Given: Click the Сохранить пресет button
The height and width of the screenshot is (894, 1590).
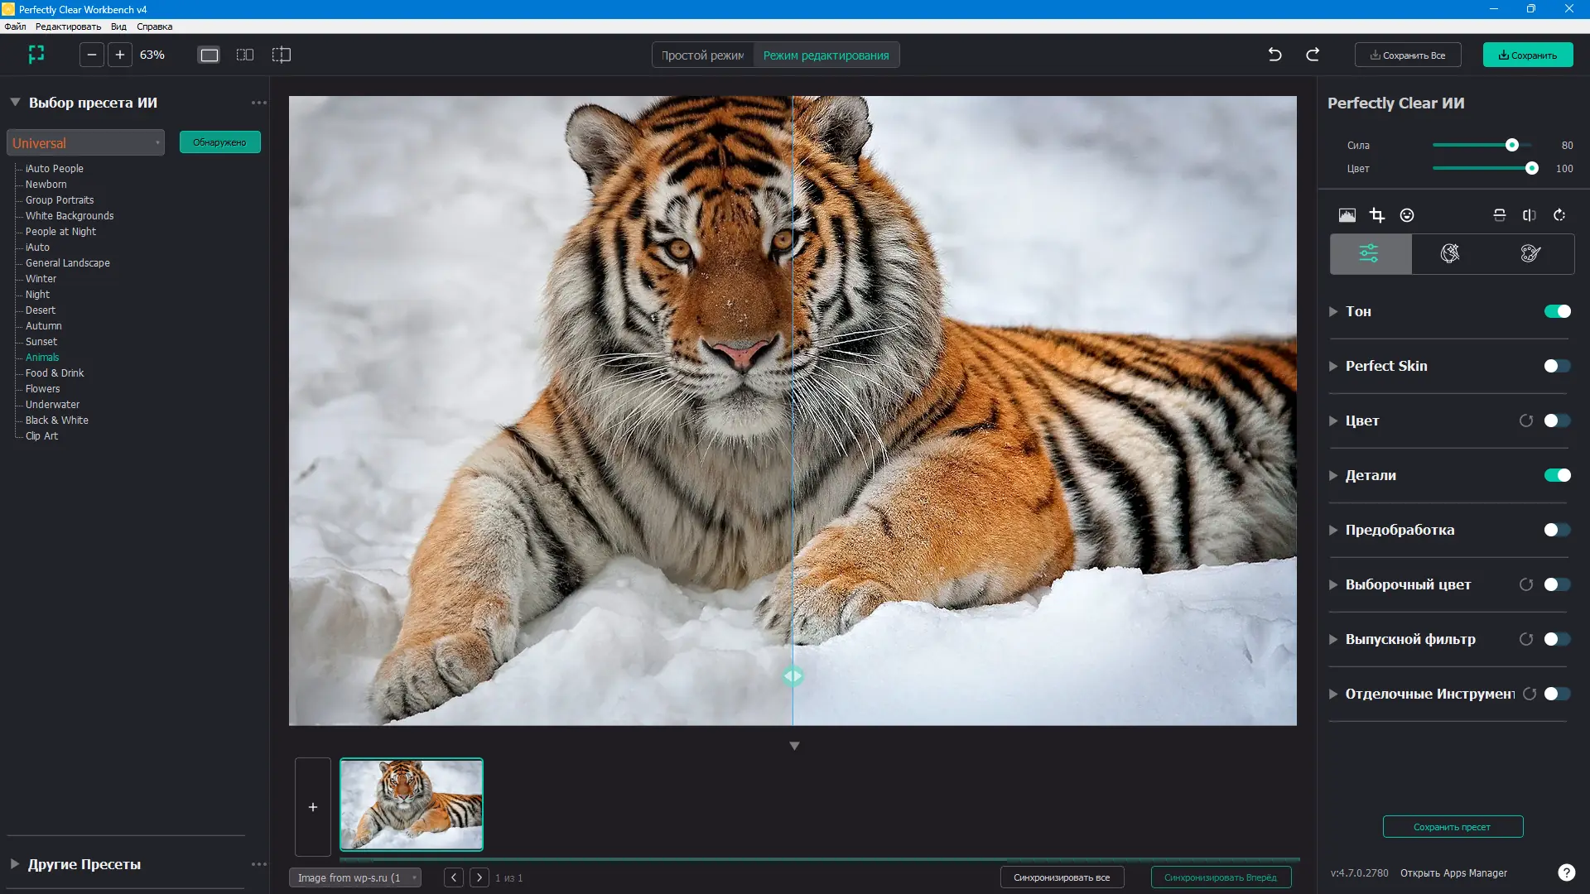Looking at the screenshot, I should tap(1453, 827).
